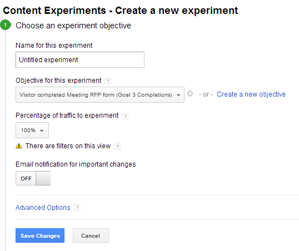
Task: Click the Untitled experiment name field
Action: 80,59
